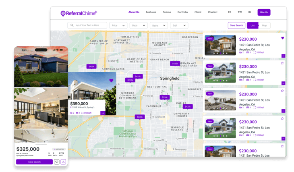This screenshot has width=294, height=172.
Task: Click the heart on the $350,000 map card
Action: pos(111,81)
